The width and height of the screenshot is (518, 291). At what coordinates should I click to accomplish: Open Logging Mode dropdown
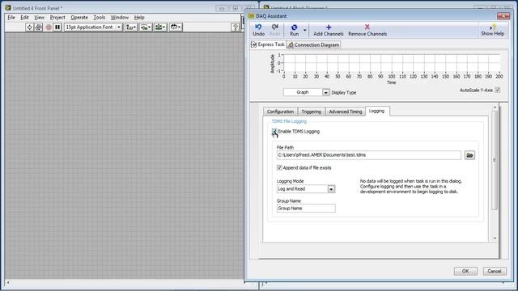(x=331, y=189)
